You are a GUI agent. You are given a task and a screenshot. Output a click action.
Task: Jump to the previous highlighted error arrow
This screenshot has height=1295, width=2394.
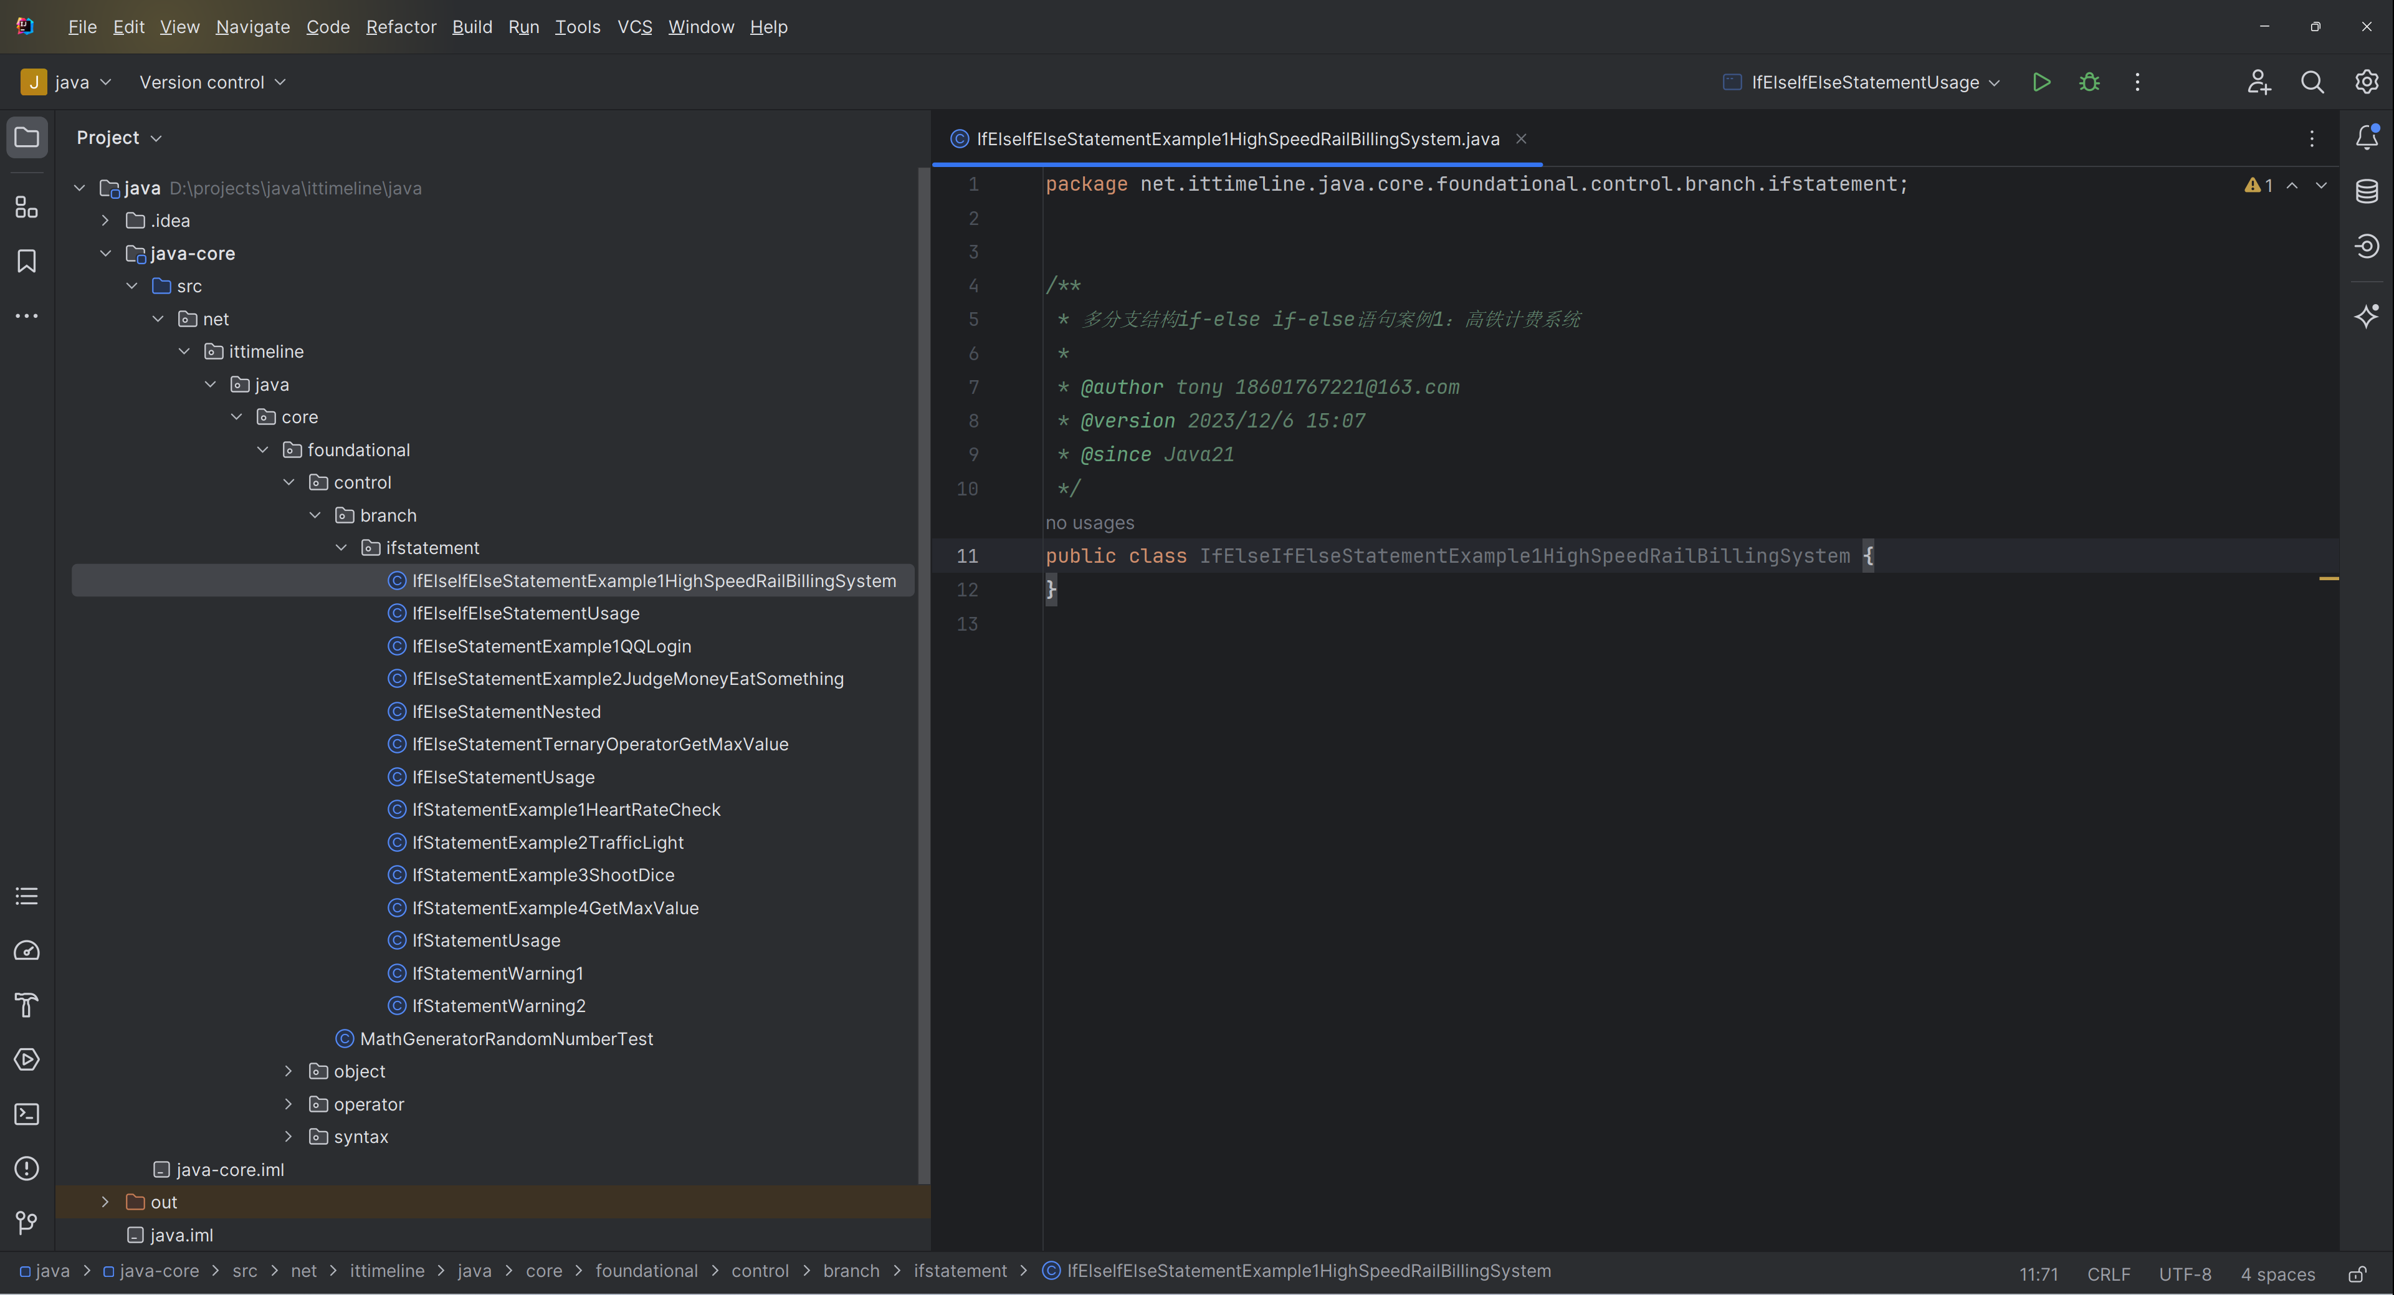[x=2292, y=185]
